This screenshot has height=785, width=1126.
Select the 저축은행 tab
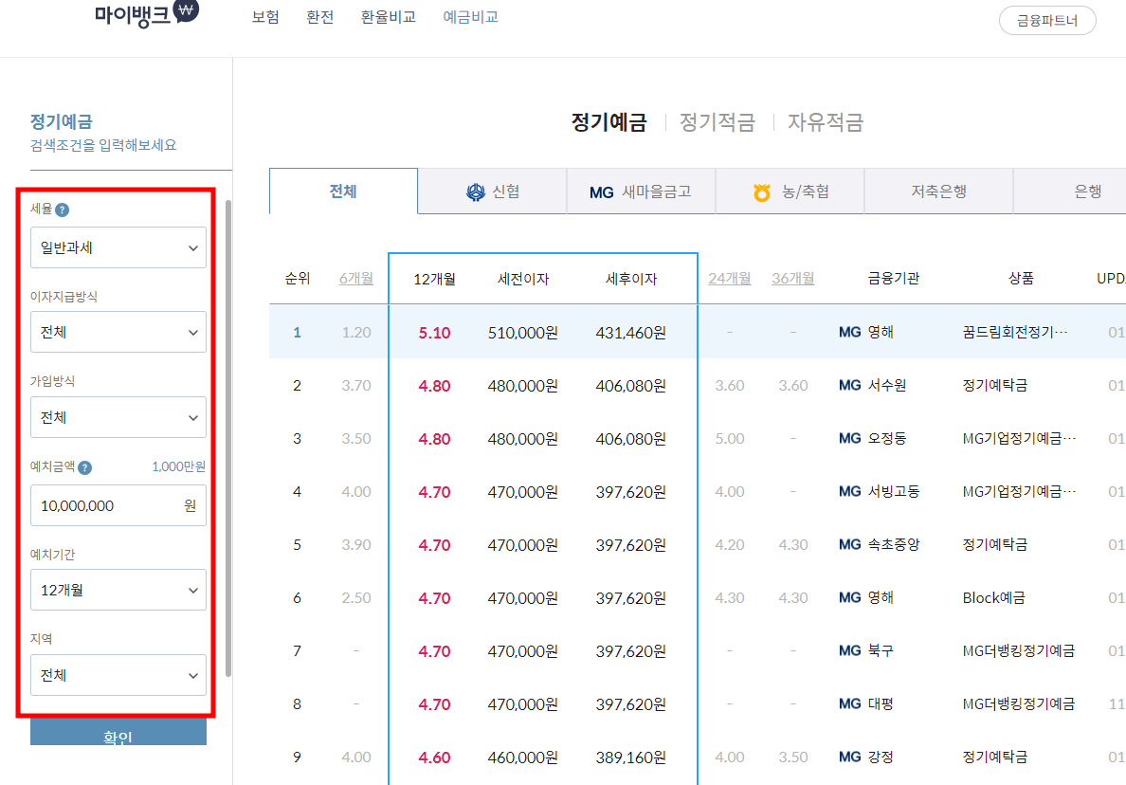(938, 192)
